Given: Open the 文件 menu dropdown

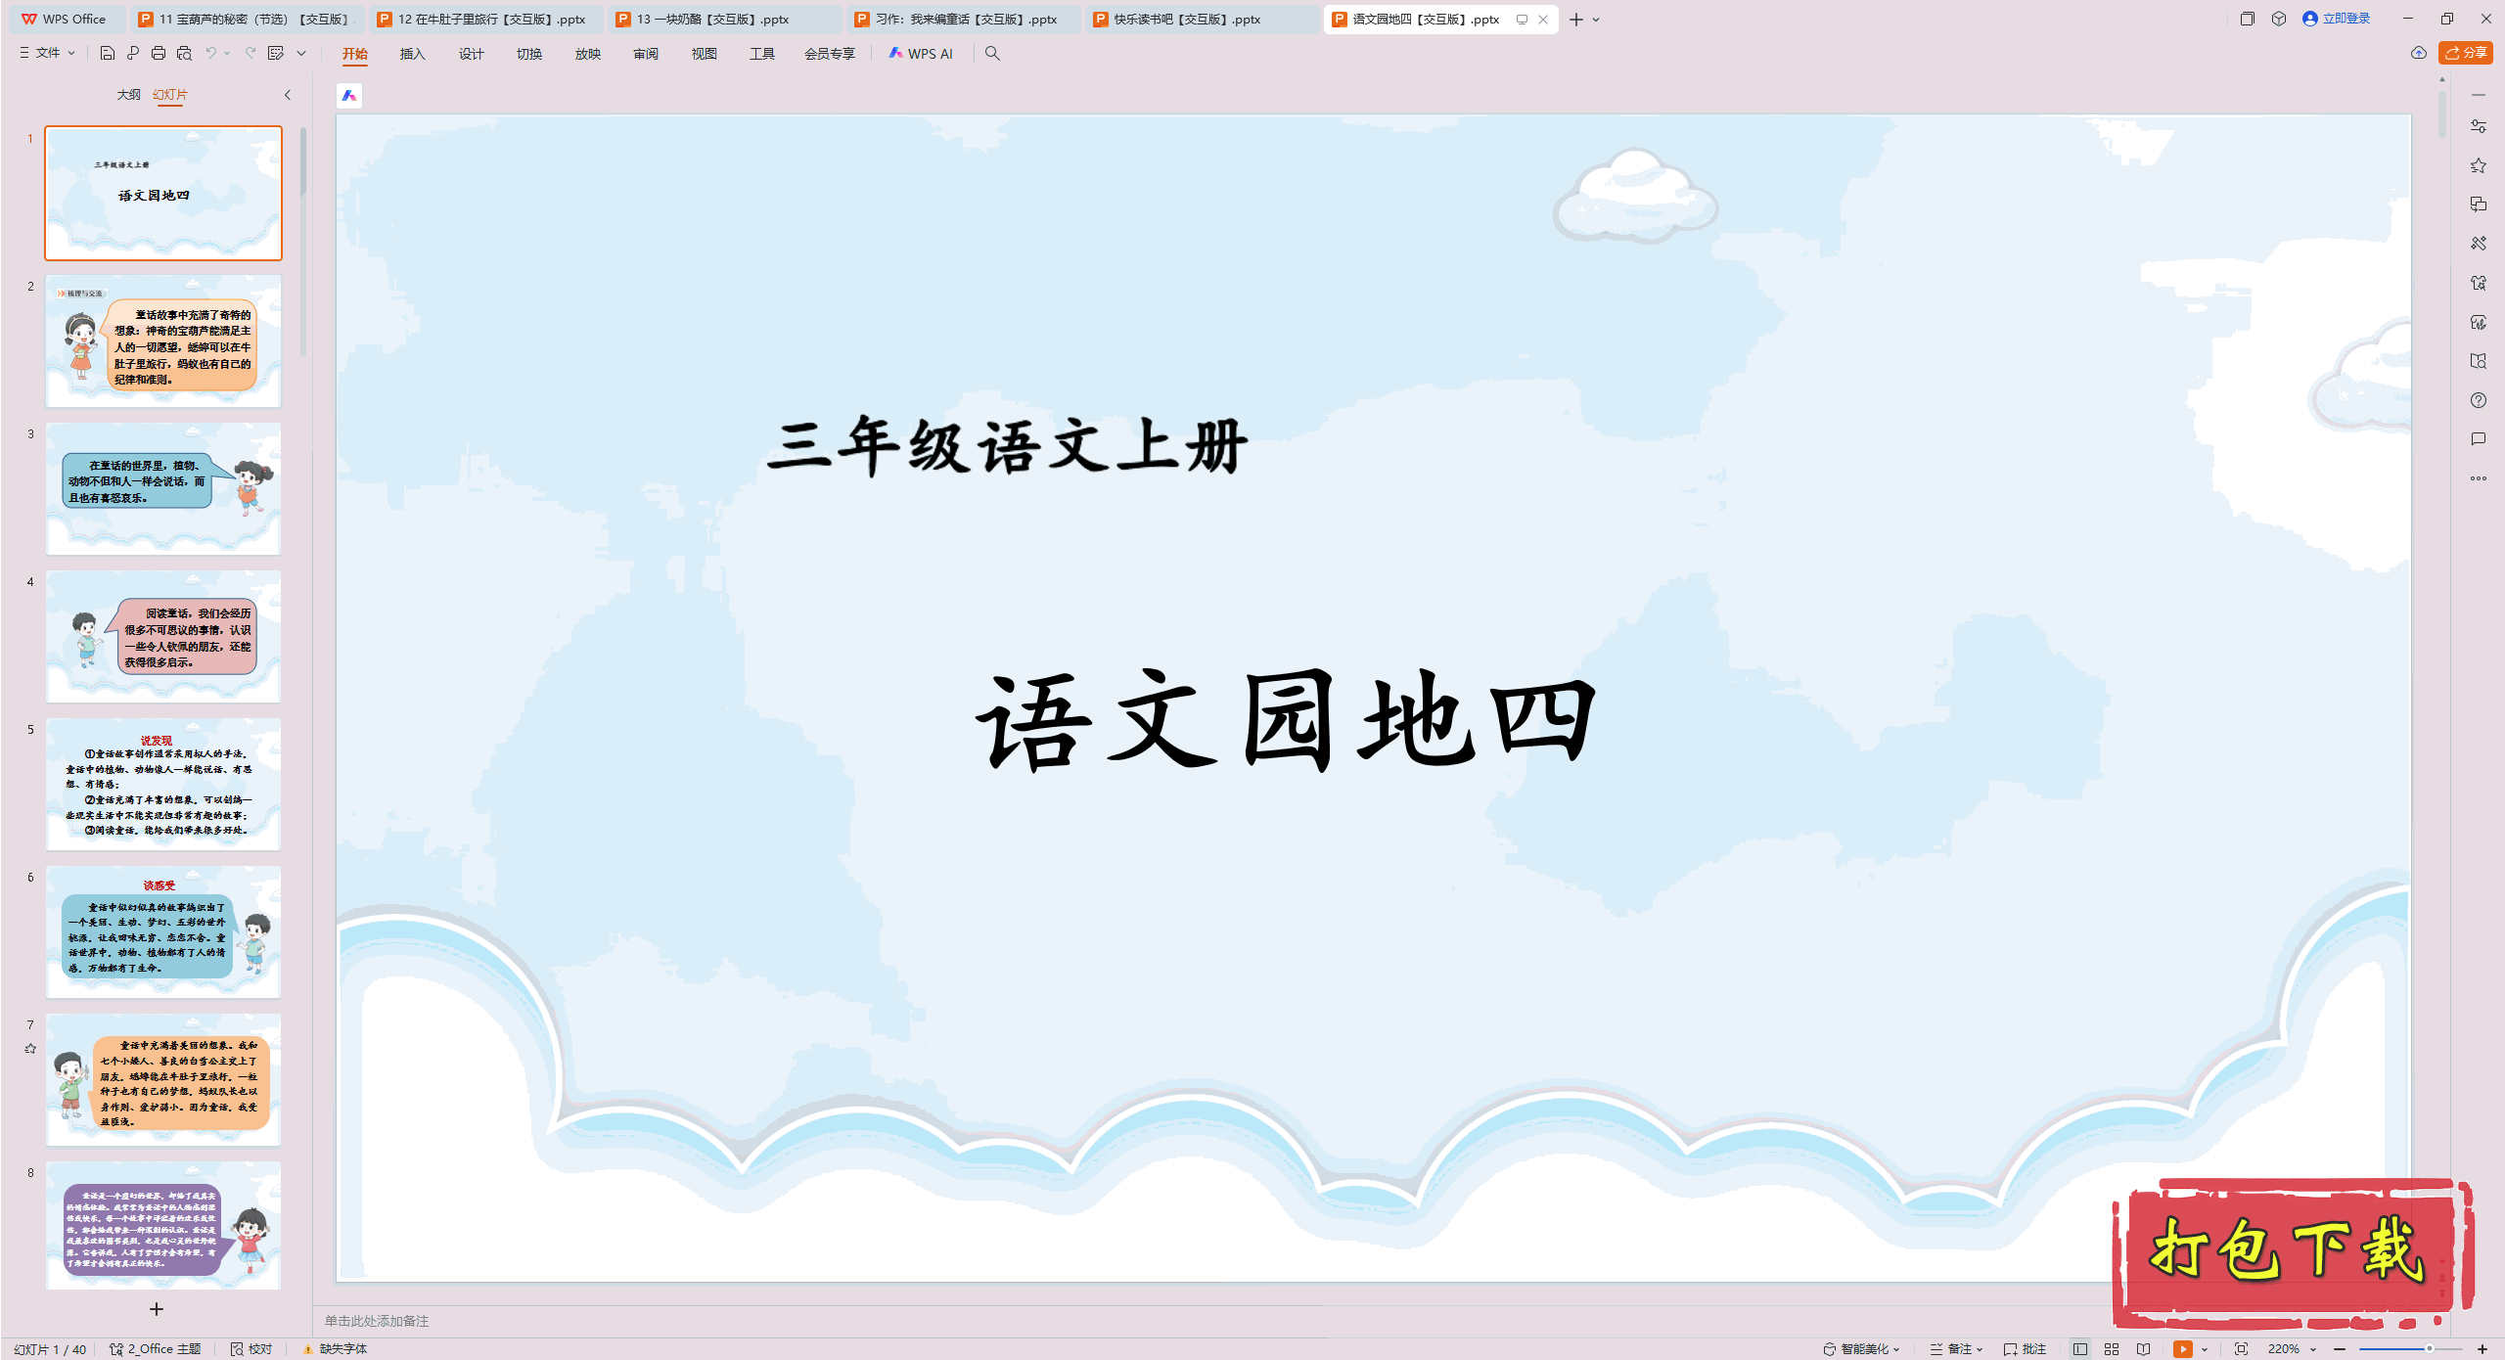Looking at the screenshot, I should [46, 54].
